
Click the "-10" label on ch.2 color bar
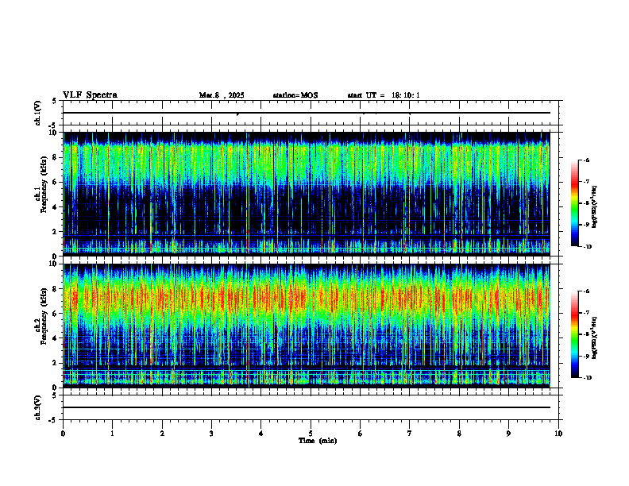[587, 378]
